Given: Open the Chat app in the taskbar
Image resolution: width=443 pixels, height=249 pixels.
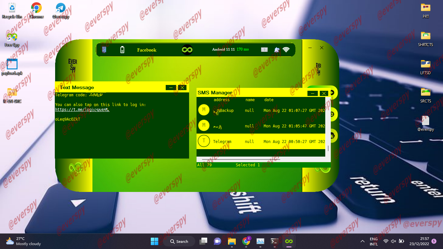Looking at the screenshot, I should point(217,241).
